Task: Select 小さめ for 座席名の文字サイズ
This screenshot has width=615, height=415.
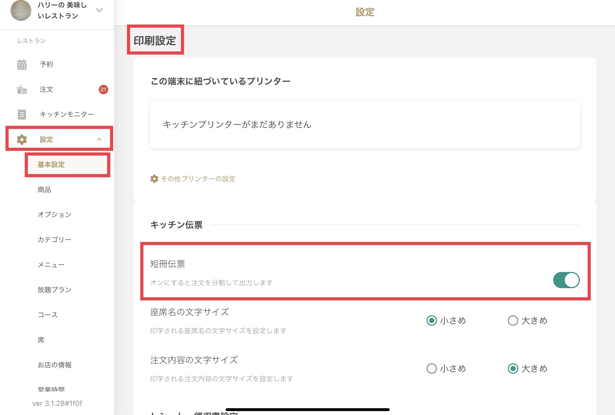Action: pos(431,321)
